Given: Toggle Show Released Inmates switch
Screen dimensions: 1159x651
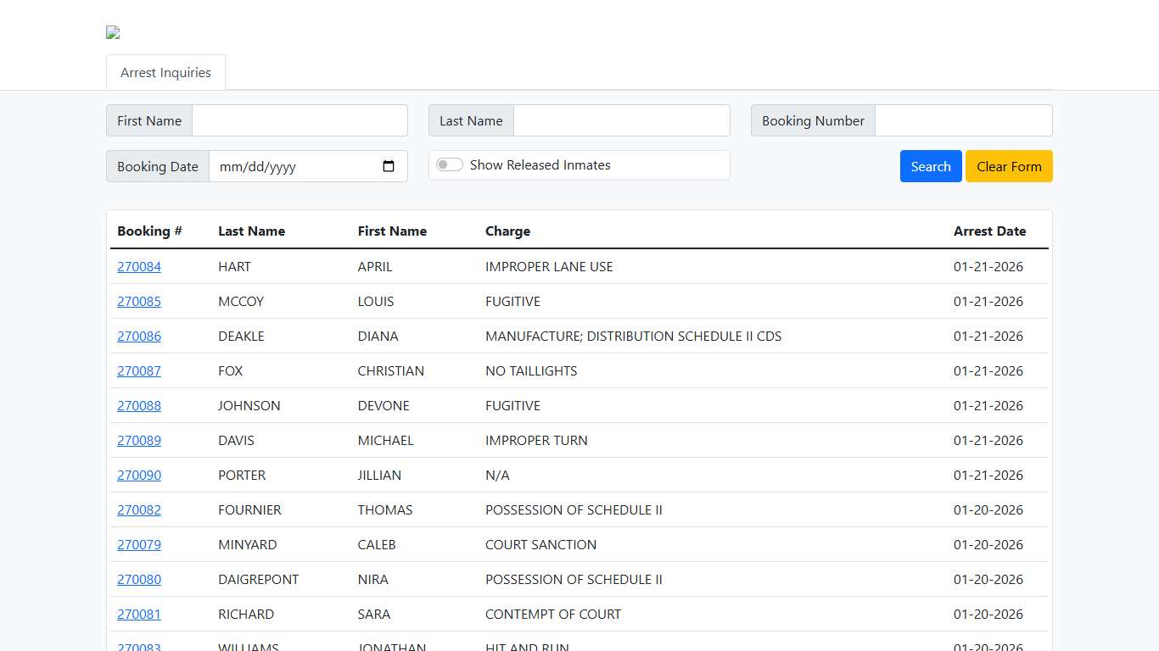Looking at the screenshot, I should point(450,165).
